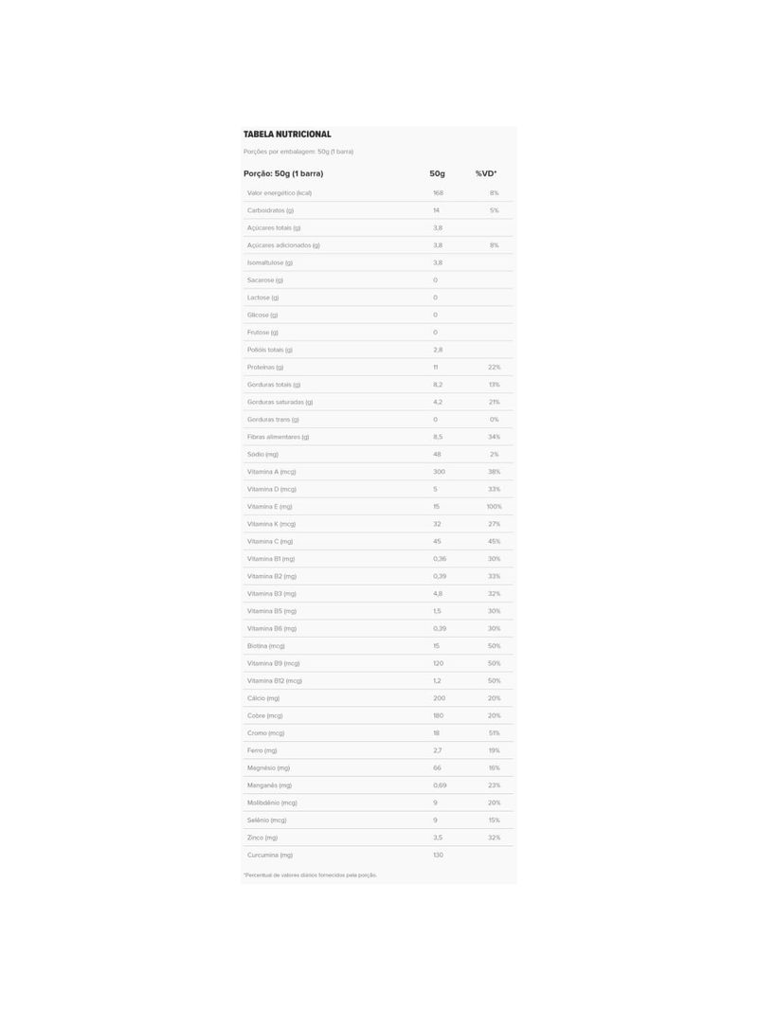Select the Sódio (mg) row
Screen dimensions: 758x1010
click(378, 454)
